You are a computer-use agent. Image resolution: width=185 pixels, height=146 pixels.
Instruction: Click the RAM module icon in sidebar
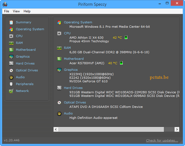tap(11, 43)
